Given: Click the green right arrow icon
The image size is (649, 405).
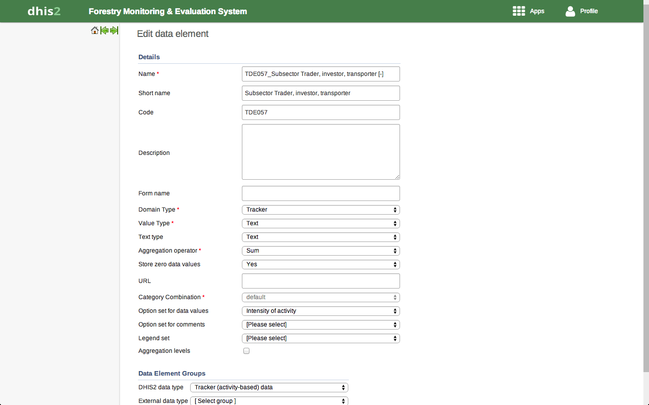Looking at the screenshot, I should tap(114, 30).
